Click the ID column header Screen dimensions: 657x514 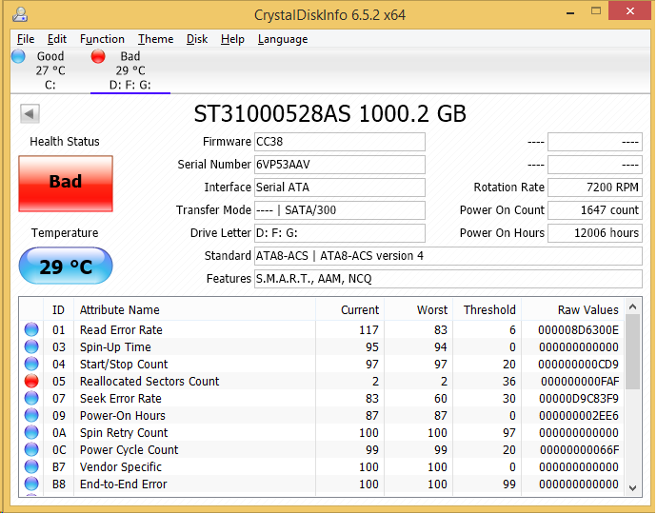(x=59, y=309)
